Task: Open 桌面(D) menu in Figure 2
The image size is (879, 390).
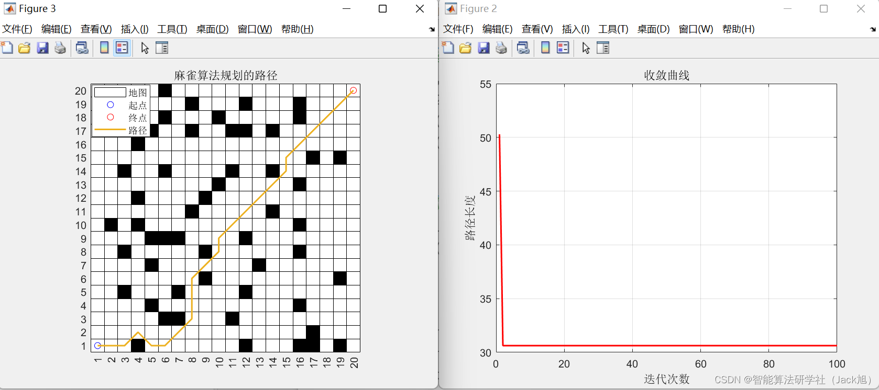Action: (654, 29)
